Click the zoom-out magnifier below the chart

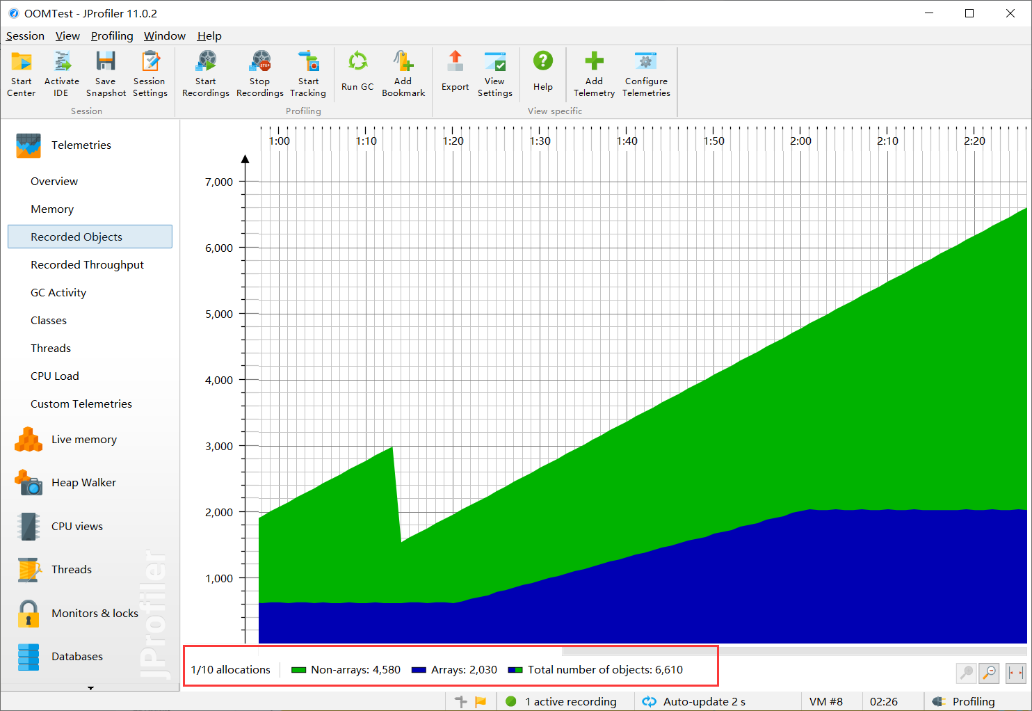[x=990, y=673]
